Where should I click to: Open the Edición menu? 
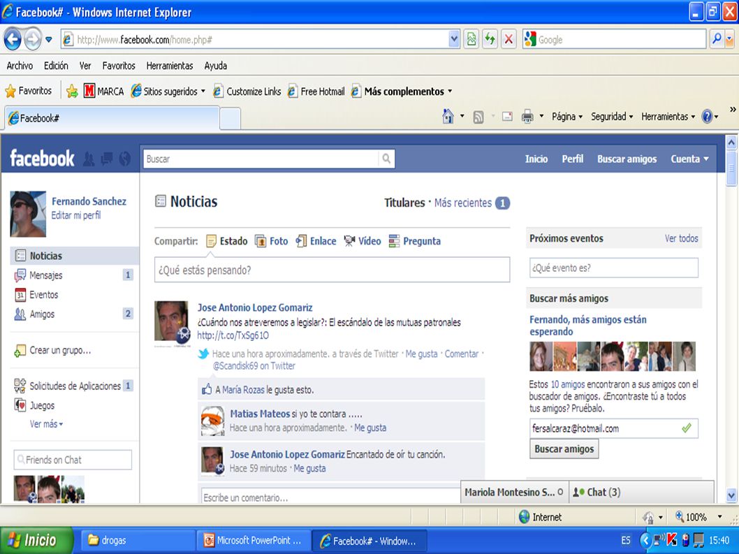(56, 66)
